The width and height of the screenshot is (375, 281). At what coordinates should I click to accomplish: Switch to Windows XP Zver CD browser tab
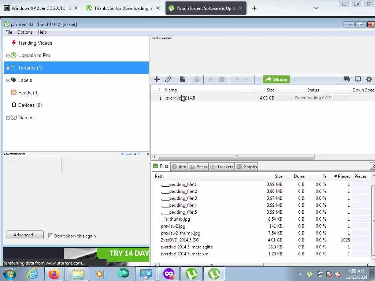(x=41, y=8)
